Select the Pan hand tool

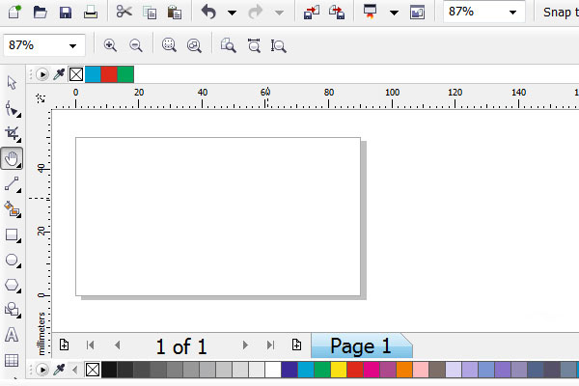(12, 159)
